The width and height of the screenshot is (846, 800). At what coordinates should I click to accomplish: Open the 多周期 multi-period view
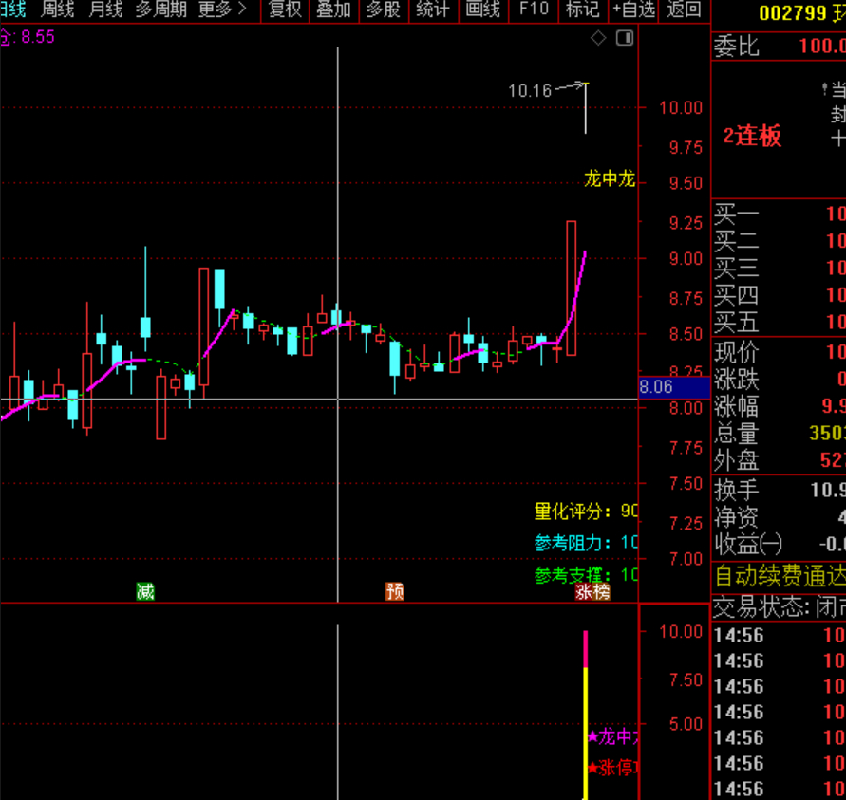tap(160, 9)
